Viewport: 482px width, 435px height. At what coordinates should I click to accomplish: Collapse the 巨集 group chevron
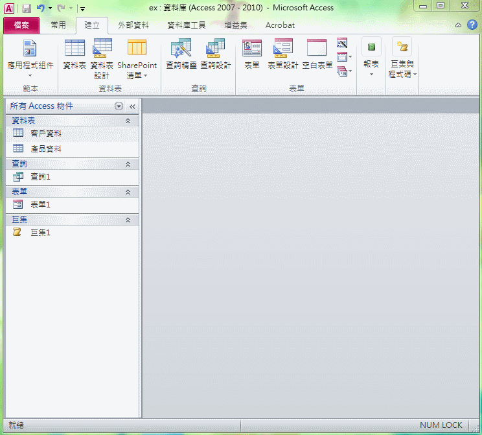pyautogui.click(x=128, y=220)
